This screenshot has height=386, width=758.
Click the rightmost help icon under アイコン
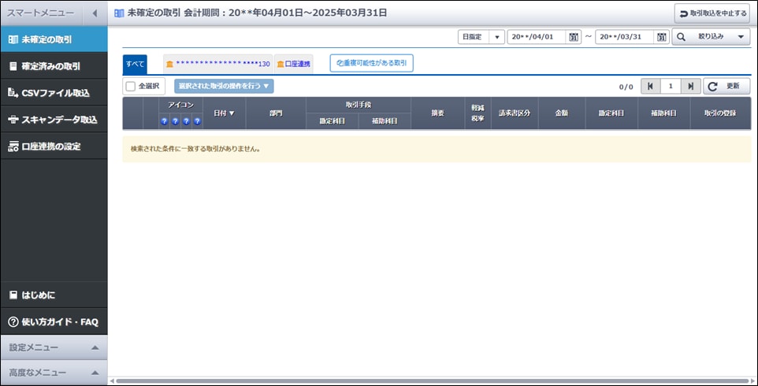pos(197,122)
